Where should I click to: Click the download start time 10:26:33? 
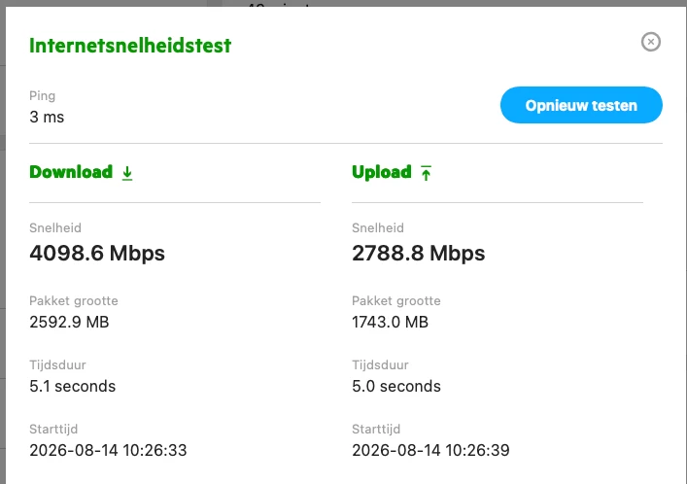(108, 450)
